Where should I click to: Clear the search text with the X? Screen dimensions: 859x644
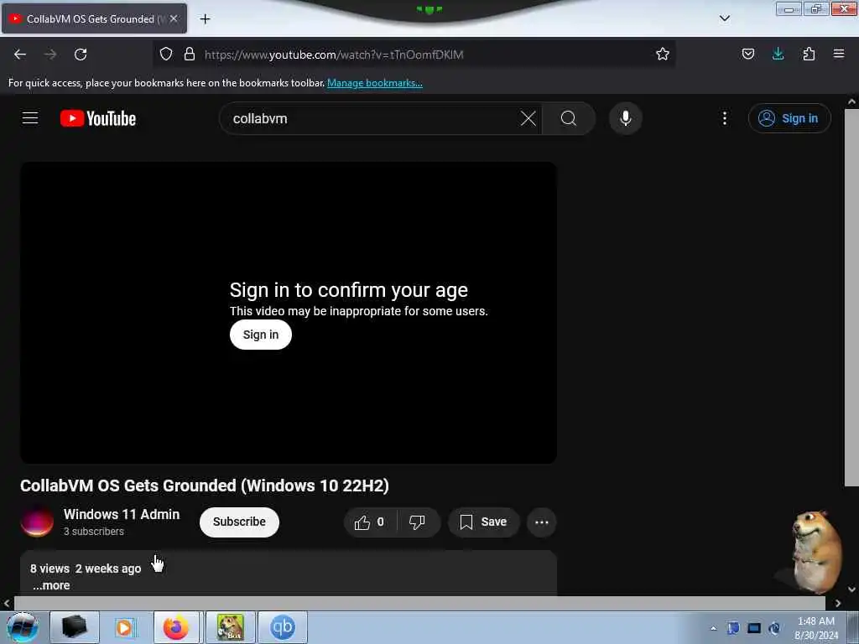[528, 118]
